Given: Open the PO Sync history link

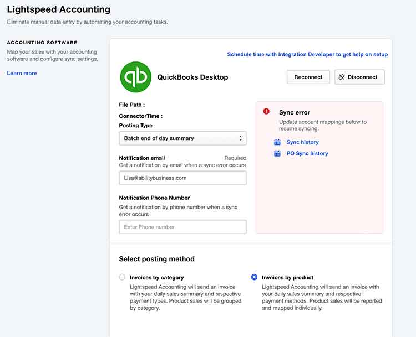Looking at the screenshot, I should point(307,153).
